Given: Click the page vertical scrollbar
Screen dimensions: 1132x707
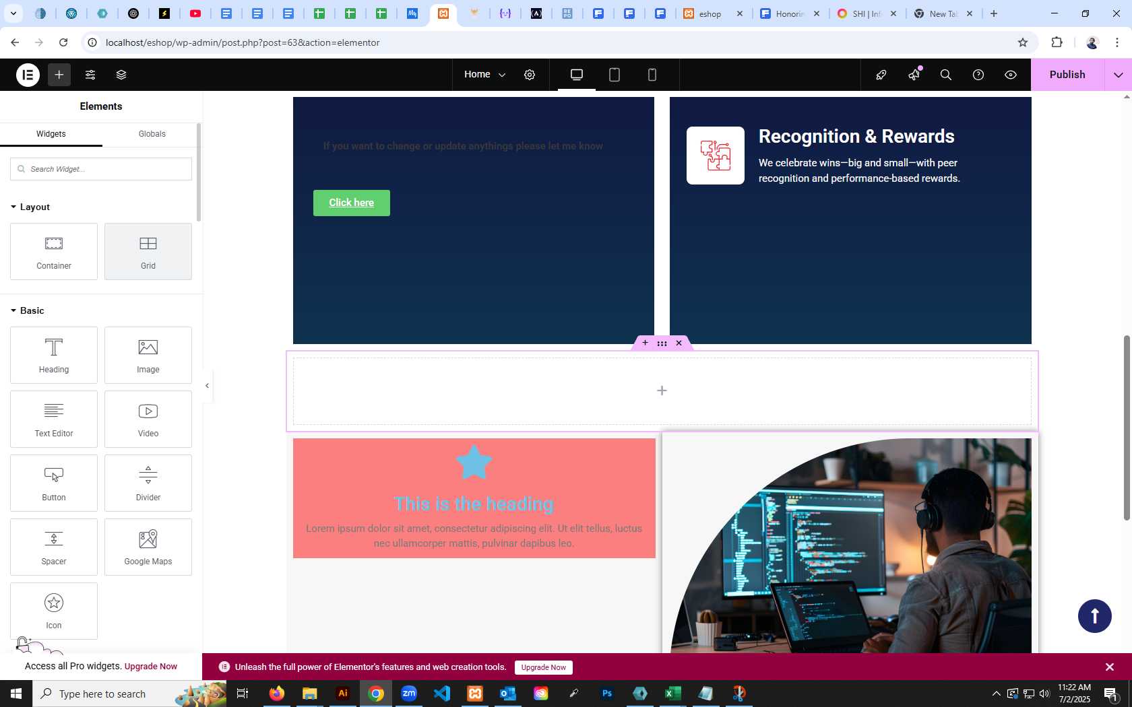Looking at the screenshot, I should (x=1126, y=428).
